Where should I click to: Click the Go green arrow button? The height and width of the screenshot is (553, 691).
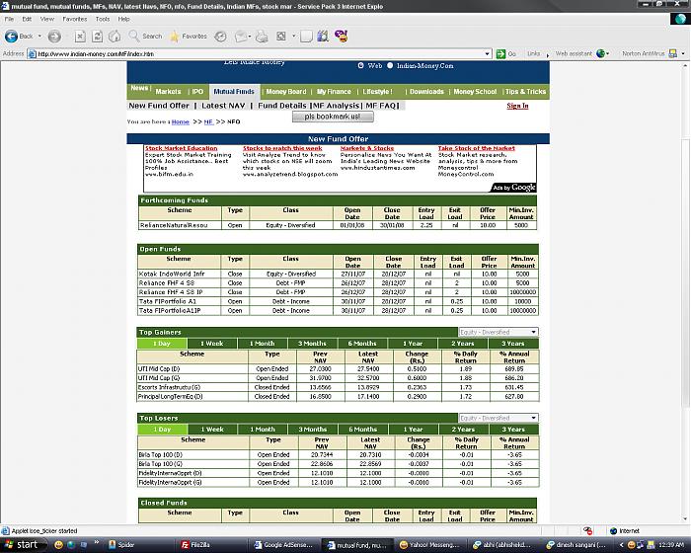[500, 53]
